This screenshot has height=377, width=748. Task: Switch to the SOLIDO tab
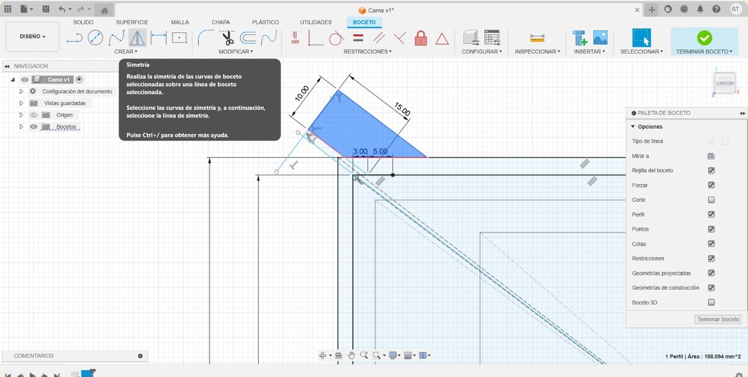83,22
